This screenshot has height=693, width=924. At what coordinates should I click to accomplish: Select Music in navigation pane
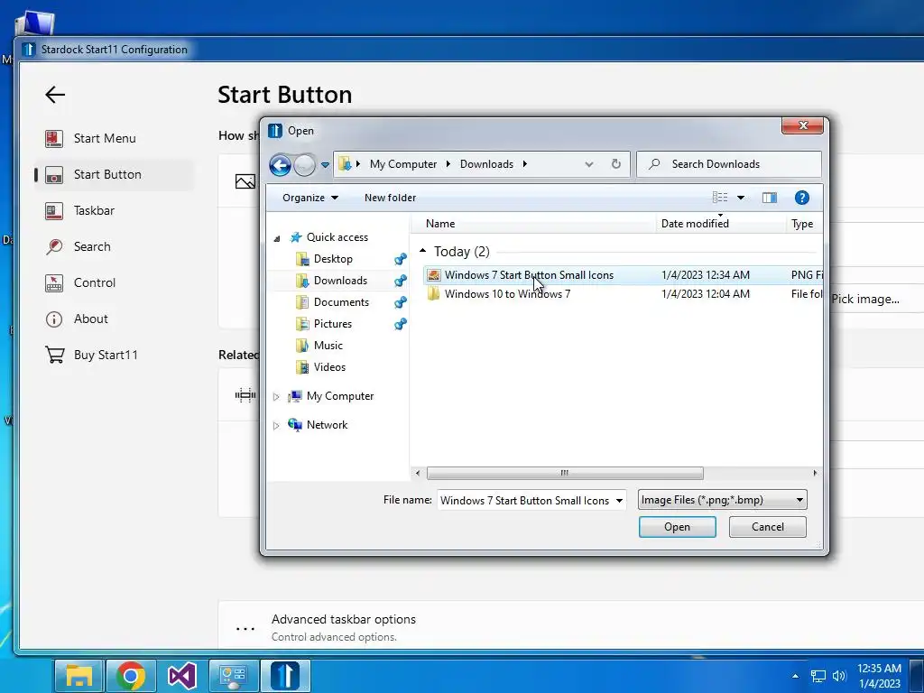coord(328,346)
